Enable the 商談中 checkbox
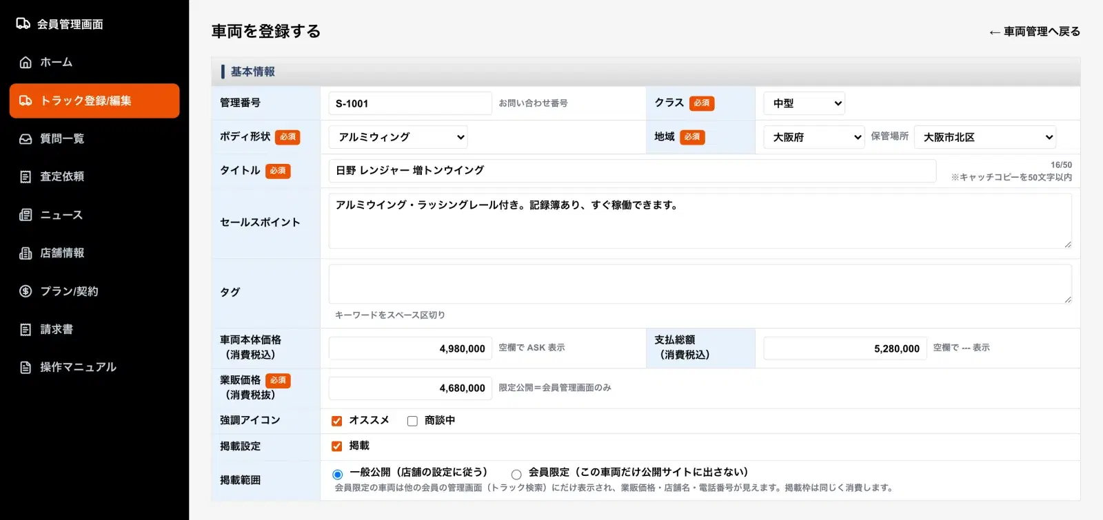Image resolution: width=1103 pixels, height=520 pixels. pyautogui.click(x=412, y=421)
